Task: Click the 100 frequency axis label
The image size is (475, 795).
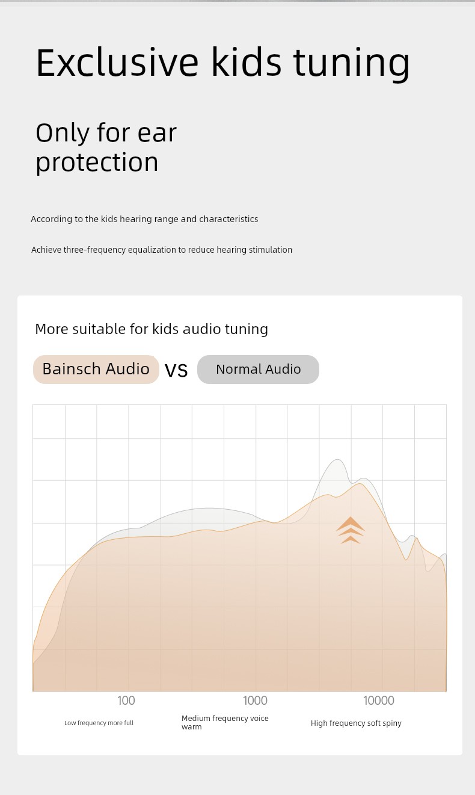Action: pos(126,701)
